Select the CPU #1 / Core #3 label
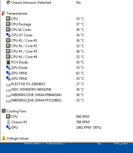 pyautogui.click(x=24, y=51)
